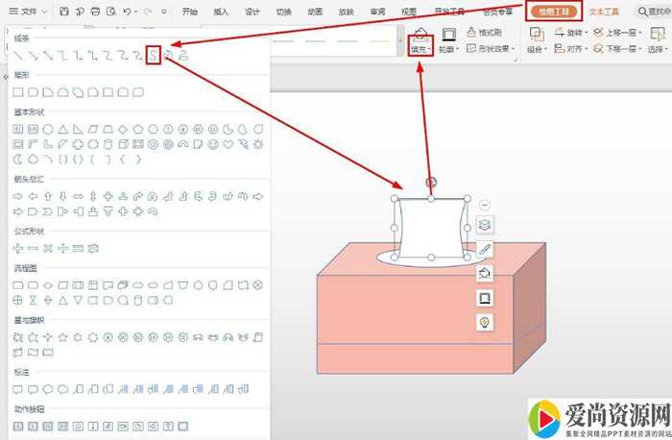Select the rectangular speech bubble callout
The height and width of the screenshot is (440, 672).
(18, 389)
